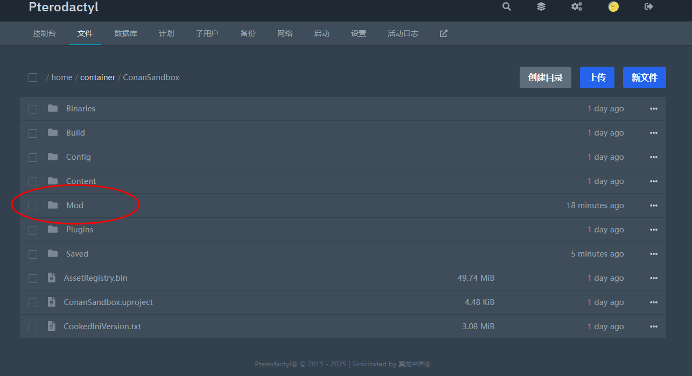Image resolution: width=692 pixels, height=376 pixels.
Task: Click the user avatar icon
Action: tap(613, 6)
